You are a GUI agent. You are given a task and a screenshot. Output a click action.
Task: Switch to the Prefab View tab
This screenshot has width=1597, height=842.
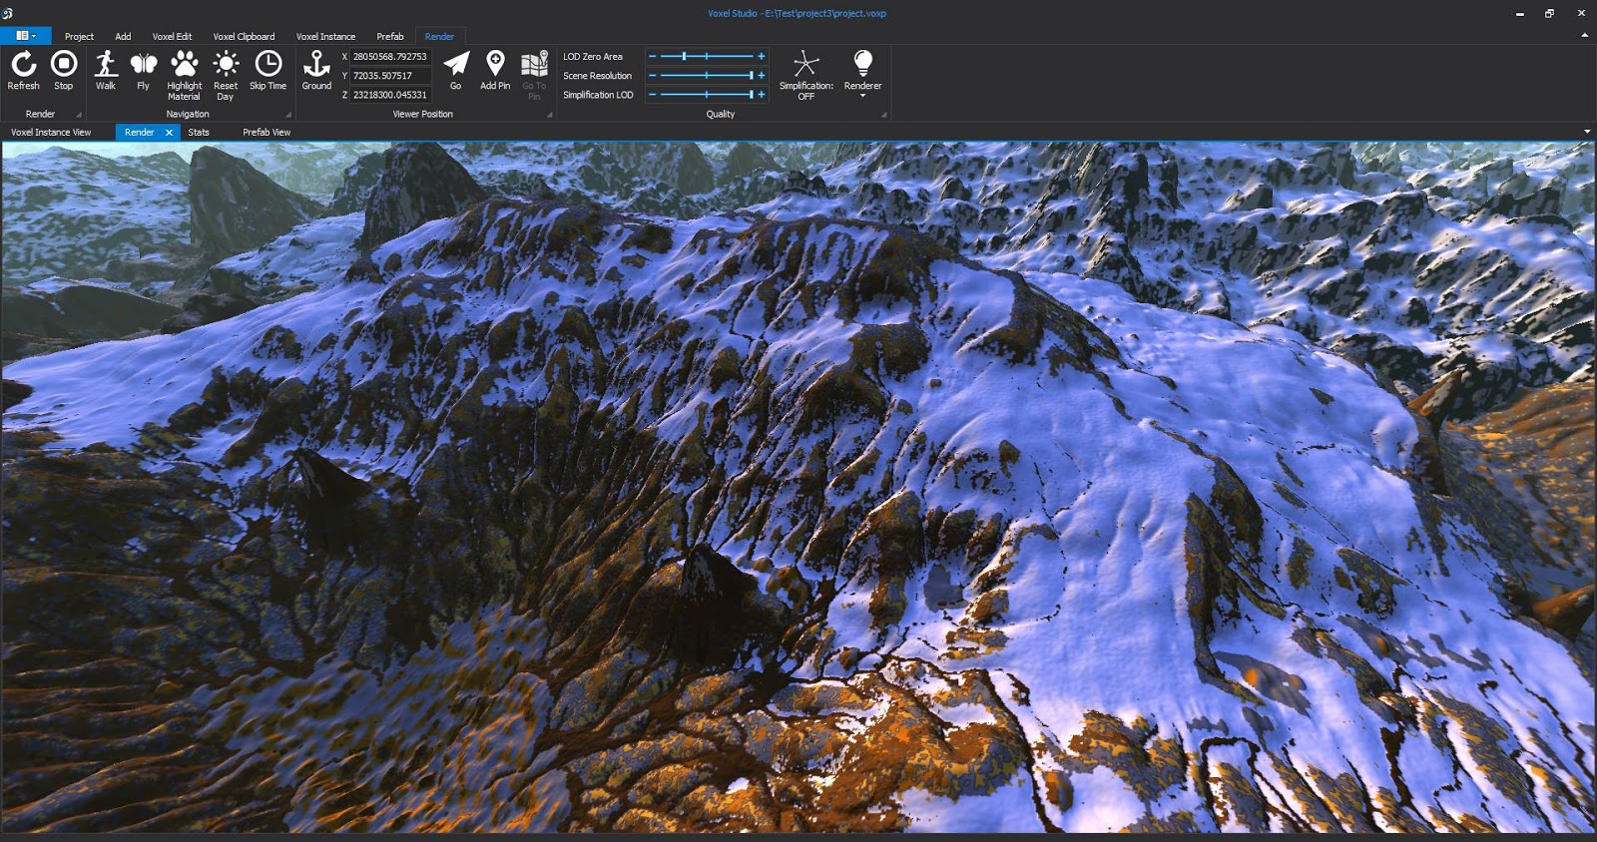point(266,132)
